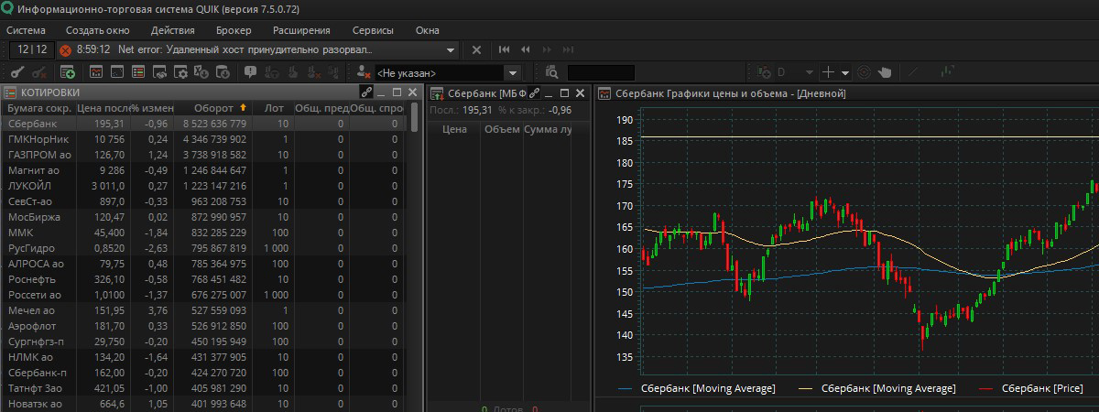Expand the crosshair tool dropdown arrow
The width and height of the screenshot is (1099, 412).
point(845,72)
